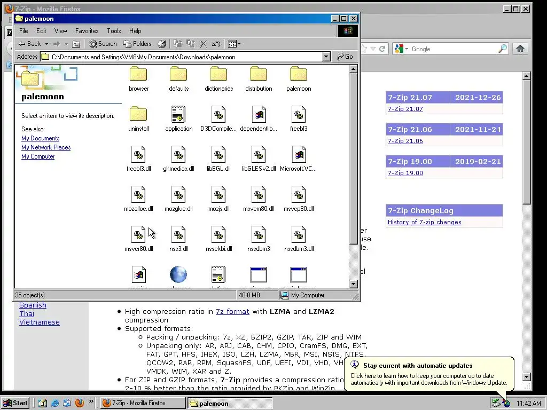Open the Views dropdown button
The image size is (547, 410).
click(x=234, y=44)
